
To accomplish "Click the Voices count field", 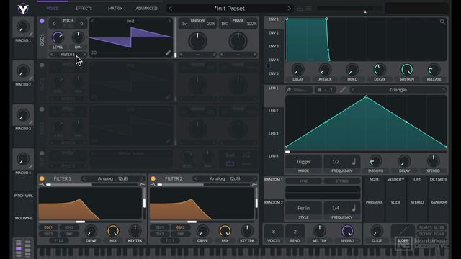I will tap(274, 232).
